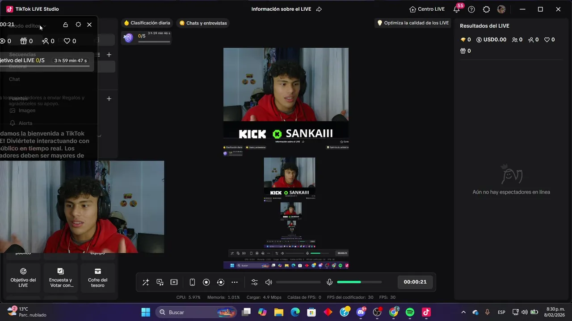Image resolution: width=572 pixels, height=321 pixels.
Task: Open the Secuencias list view icon
Action: [x=98, y=54]
